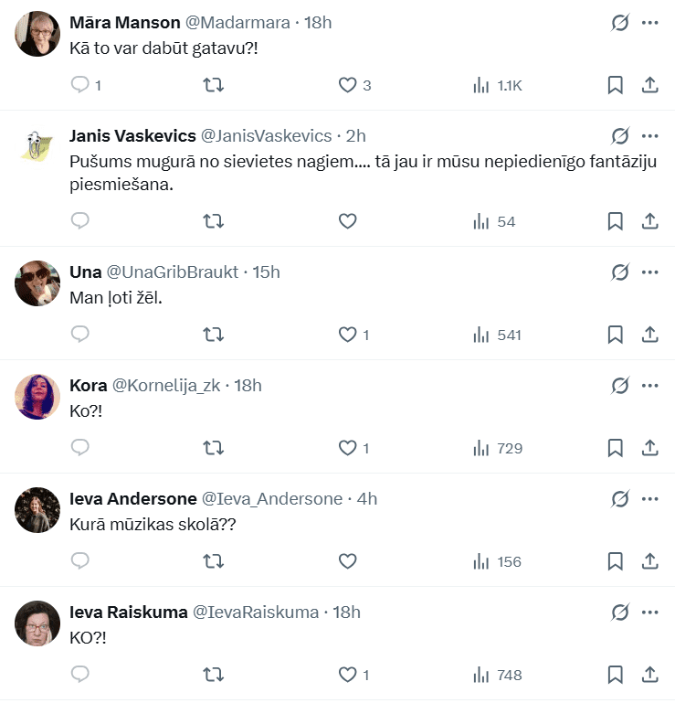Share Janis Vaskevics' tweet

[649, 221]
